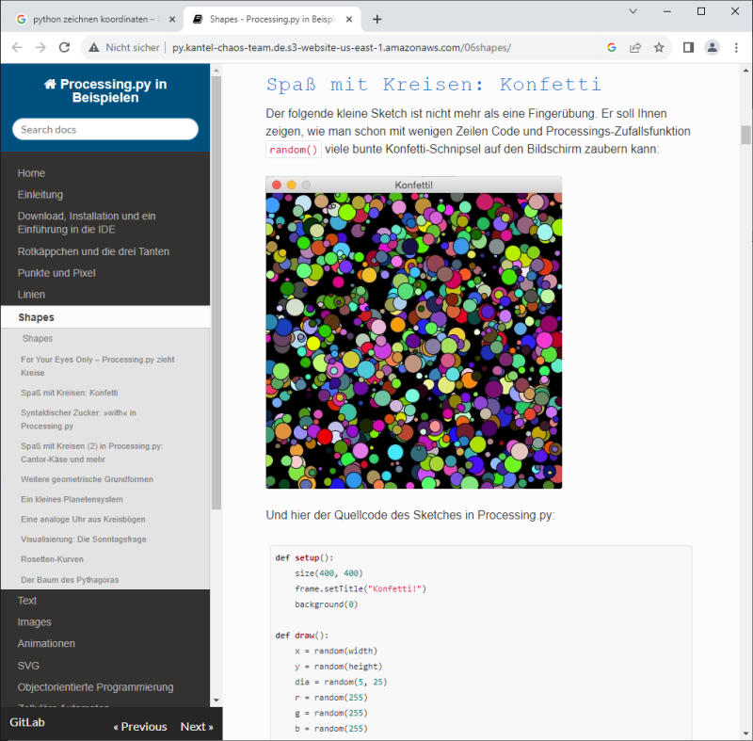Open the user profile avatar icon
The width and height of the screenshot is (753, 741).
(x=712, y=47)
